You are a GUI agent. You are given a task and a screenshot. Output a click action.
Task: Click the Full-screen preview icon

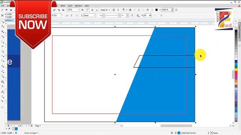[82, 10]
